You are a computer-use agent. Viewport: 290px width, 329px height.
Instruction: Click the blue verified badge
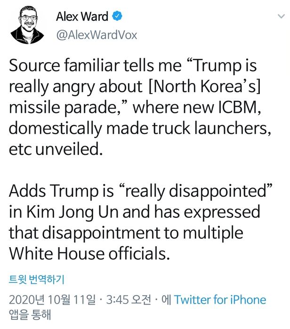click(x=117, y=16)
